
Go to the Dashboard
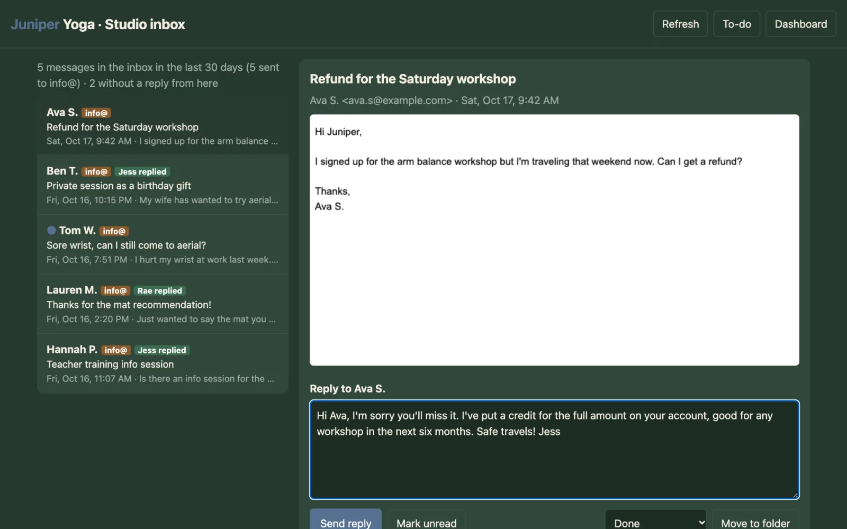click(x=800, y=24)
